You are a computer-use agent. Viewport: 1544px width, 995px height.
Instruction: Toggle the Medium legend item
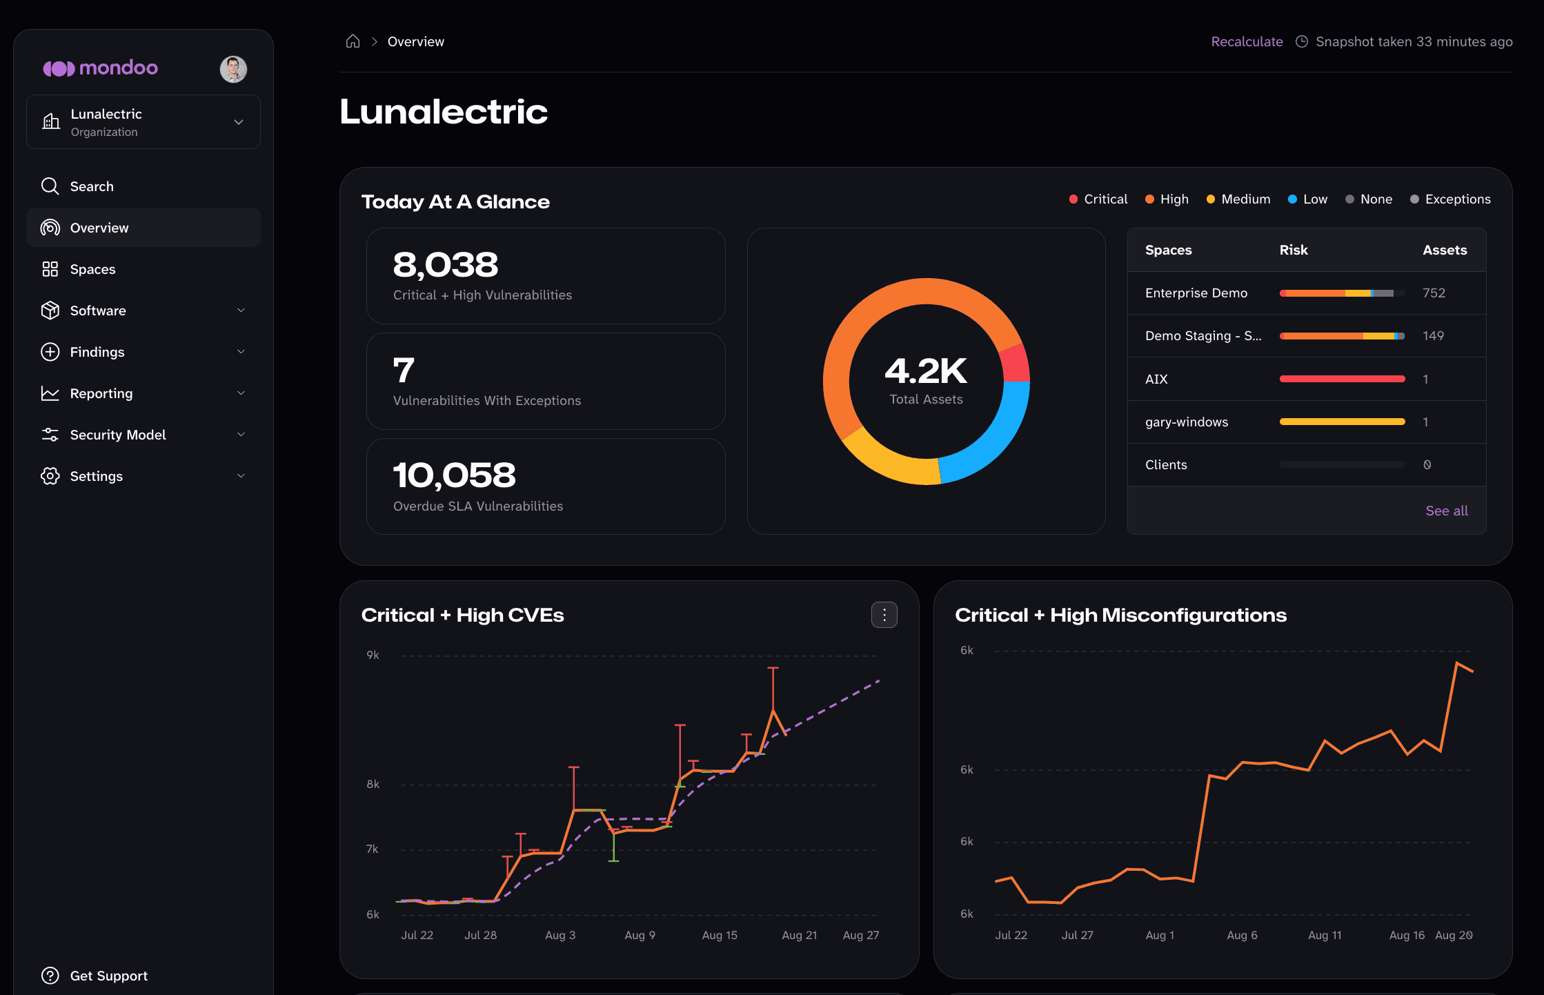(1238, 199)
